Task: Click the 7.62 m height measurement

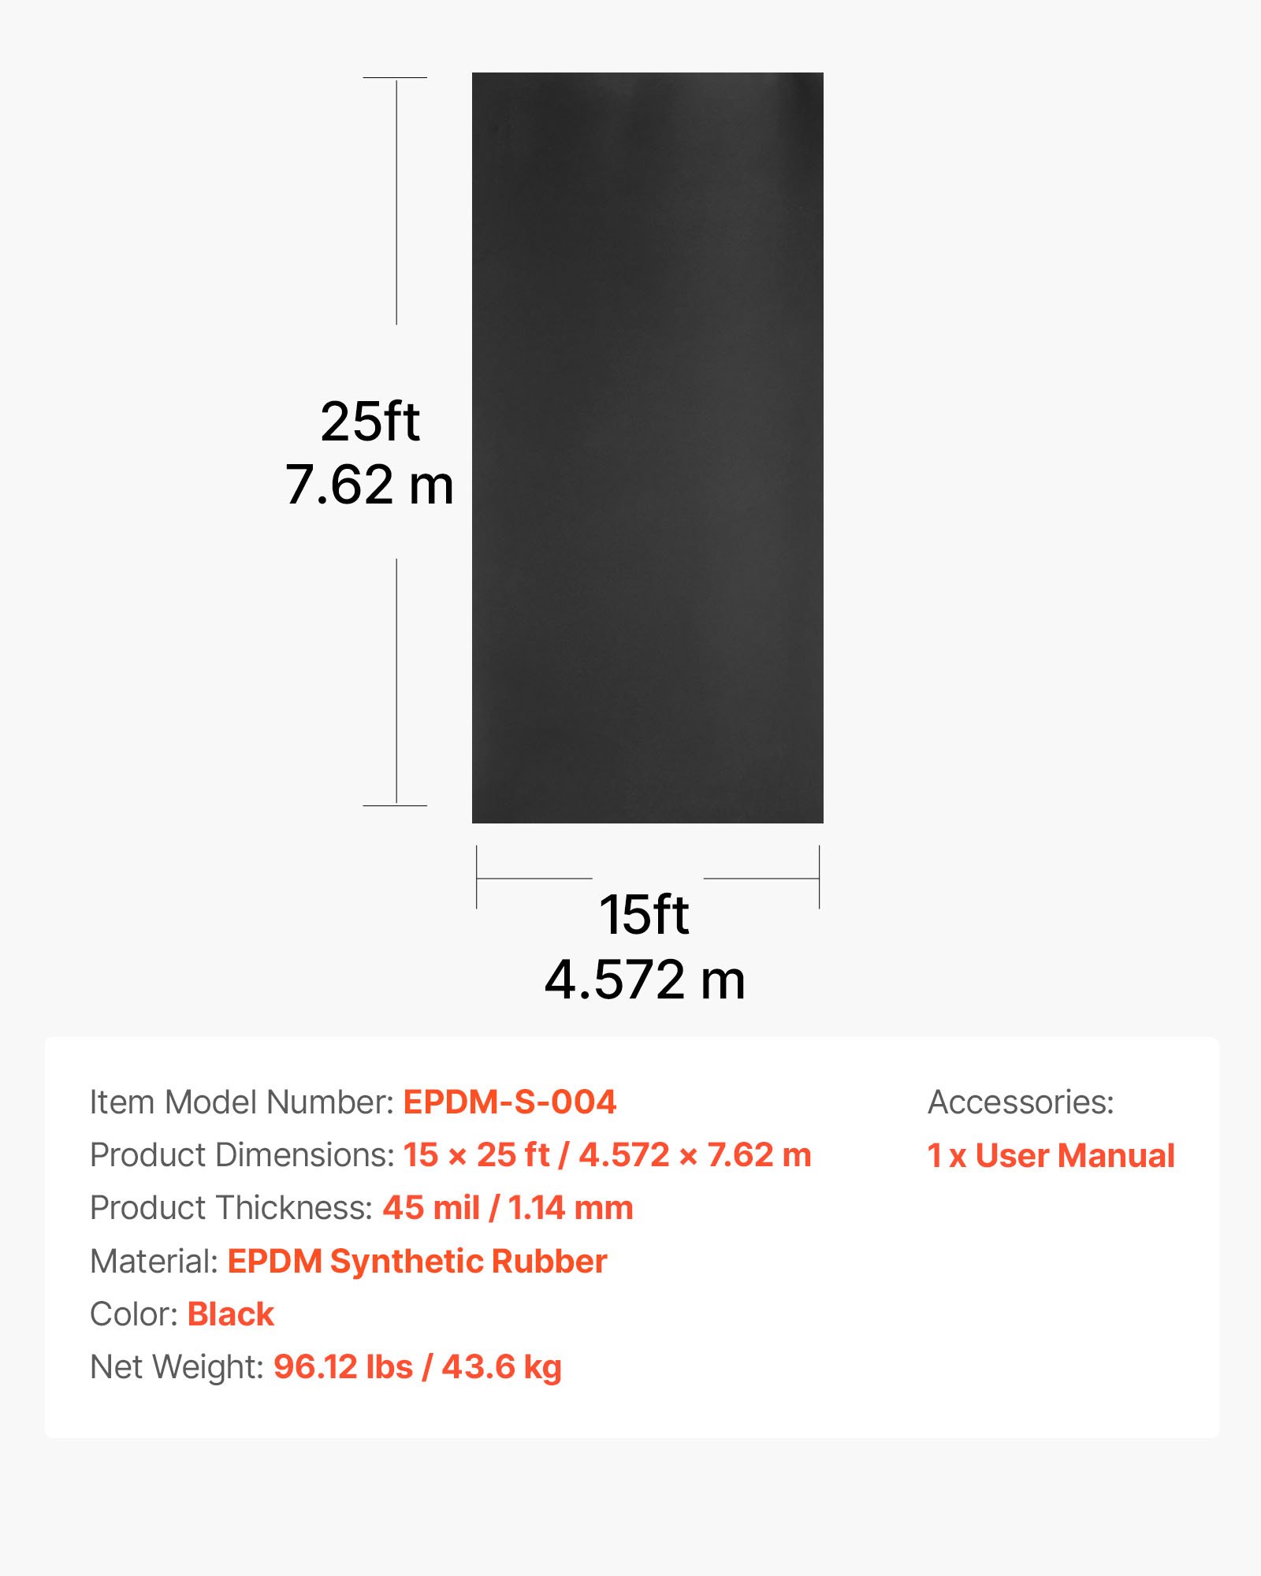Action: (370, 485)
